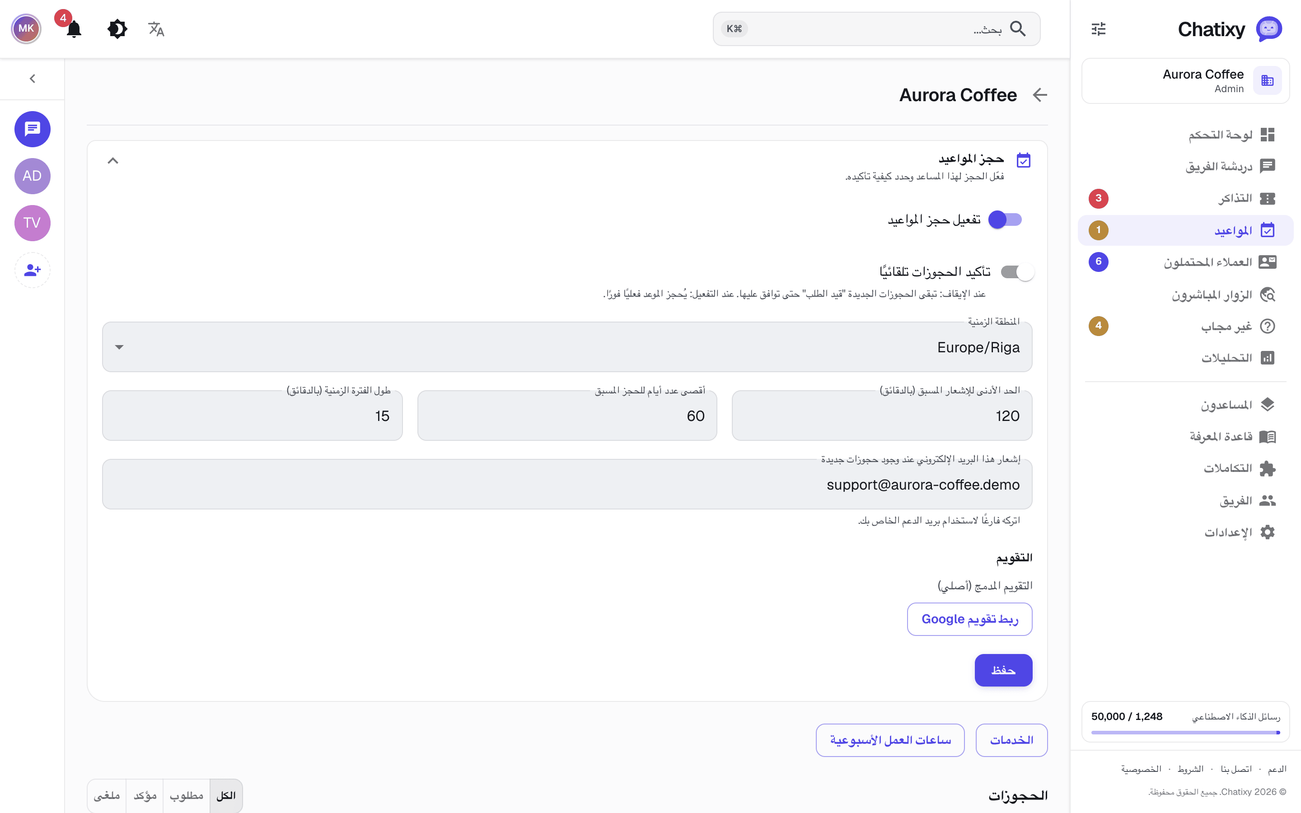Open the notifications bell
Screen dimensions: 1301x813
[74, 29]
